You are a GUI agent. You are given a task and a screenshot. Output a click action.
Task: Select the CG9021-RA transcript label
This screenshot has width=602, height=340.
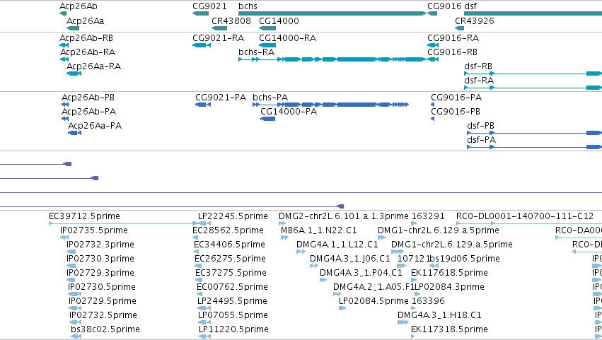[x=219, y=38]
